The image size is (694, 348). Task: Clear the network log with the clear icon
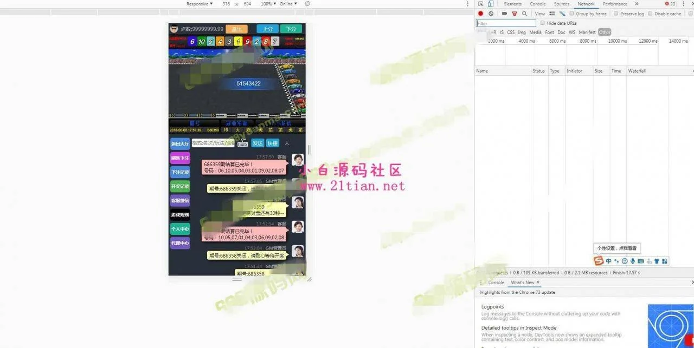point(491,14)
